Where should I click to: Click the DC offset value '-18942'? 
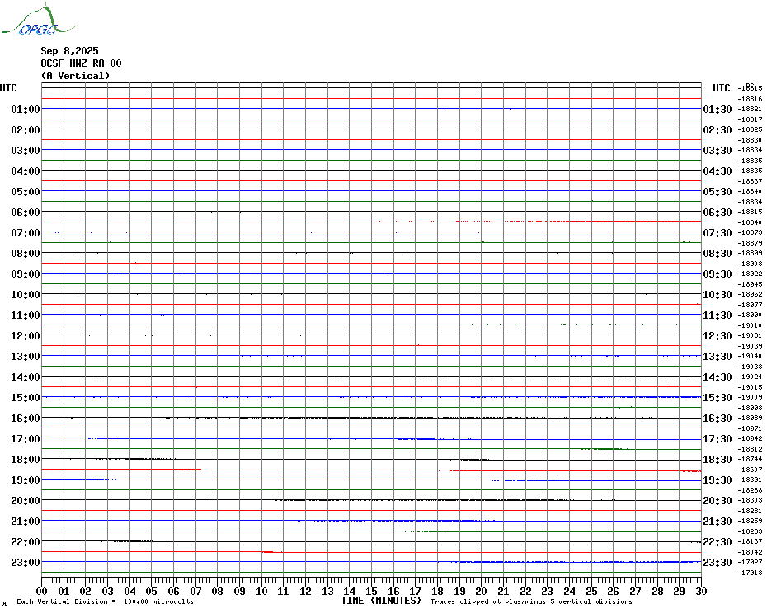click(750, 438)
